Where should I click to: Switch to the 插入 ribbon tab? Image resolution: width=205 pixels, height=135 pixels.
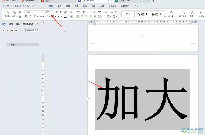coord(59,6)
